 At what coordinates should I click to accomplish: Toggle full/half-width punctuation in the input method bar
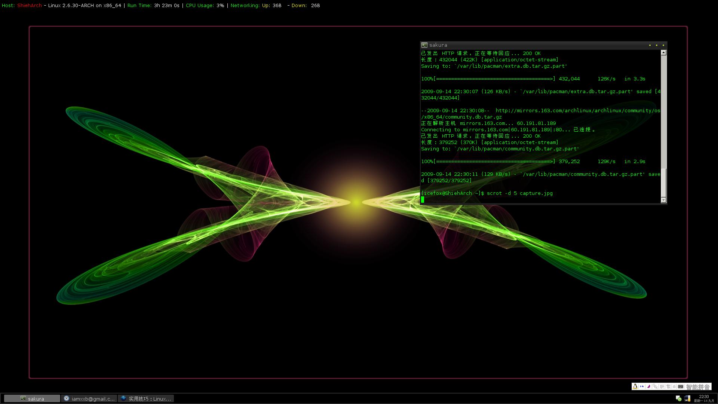[x=642, y=386]
